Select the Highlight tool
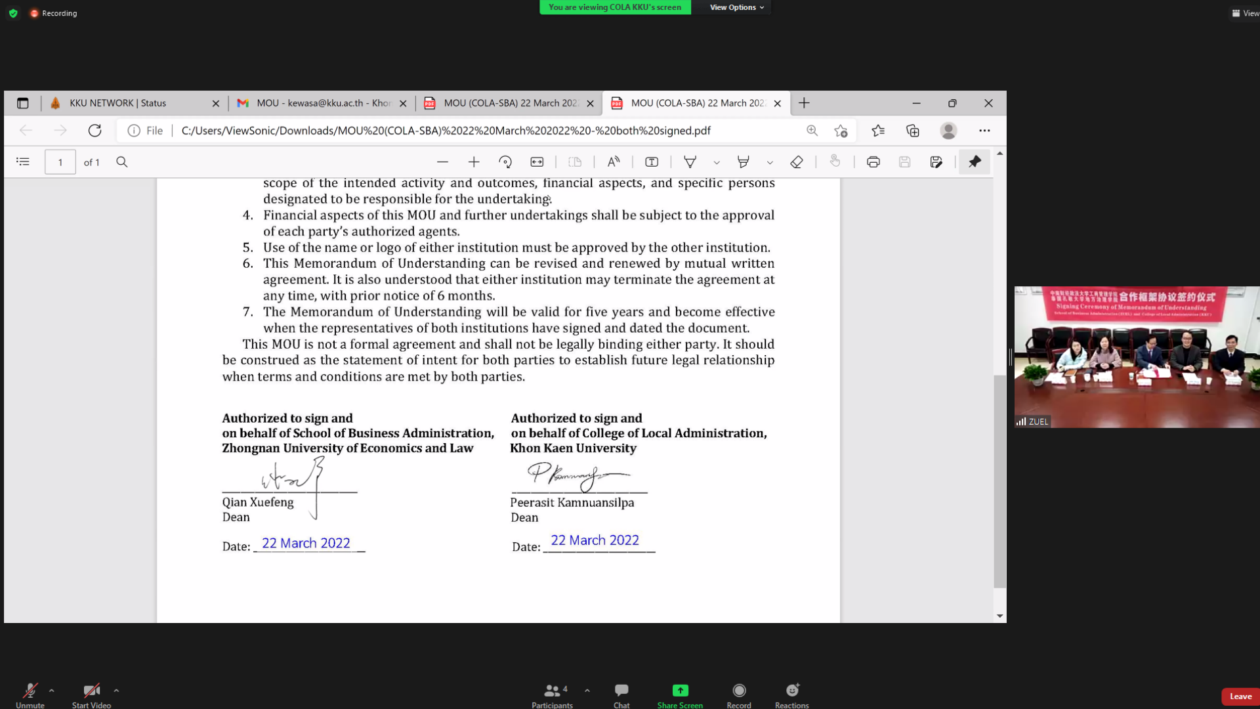The image size is (1260, 709). 744,161
